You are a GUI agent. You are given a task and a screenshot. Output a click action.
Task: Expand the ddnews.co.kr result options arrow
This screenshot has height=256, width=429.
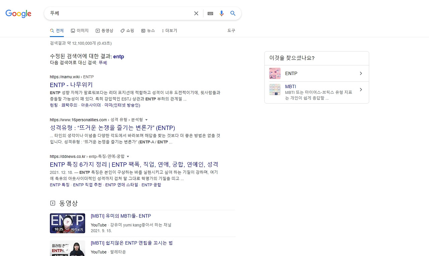128,156
